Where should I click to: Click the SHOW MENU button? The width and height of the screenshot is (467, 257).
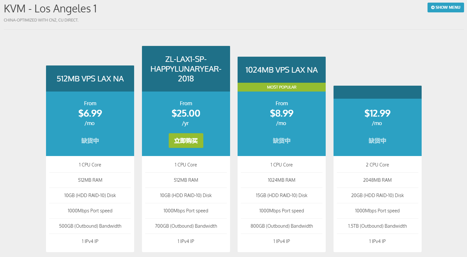(x=445, y=7)
